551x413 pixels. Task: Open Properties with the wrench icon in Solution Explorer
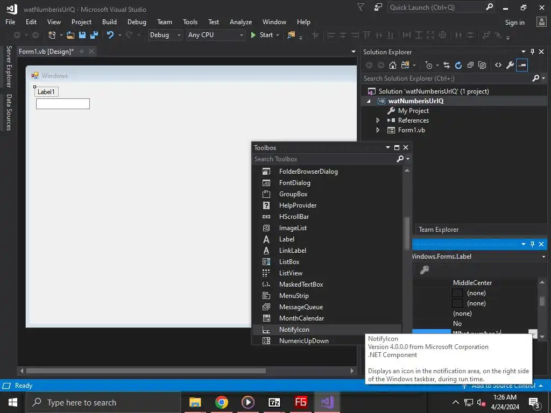[x=510, y=65]
